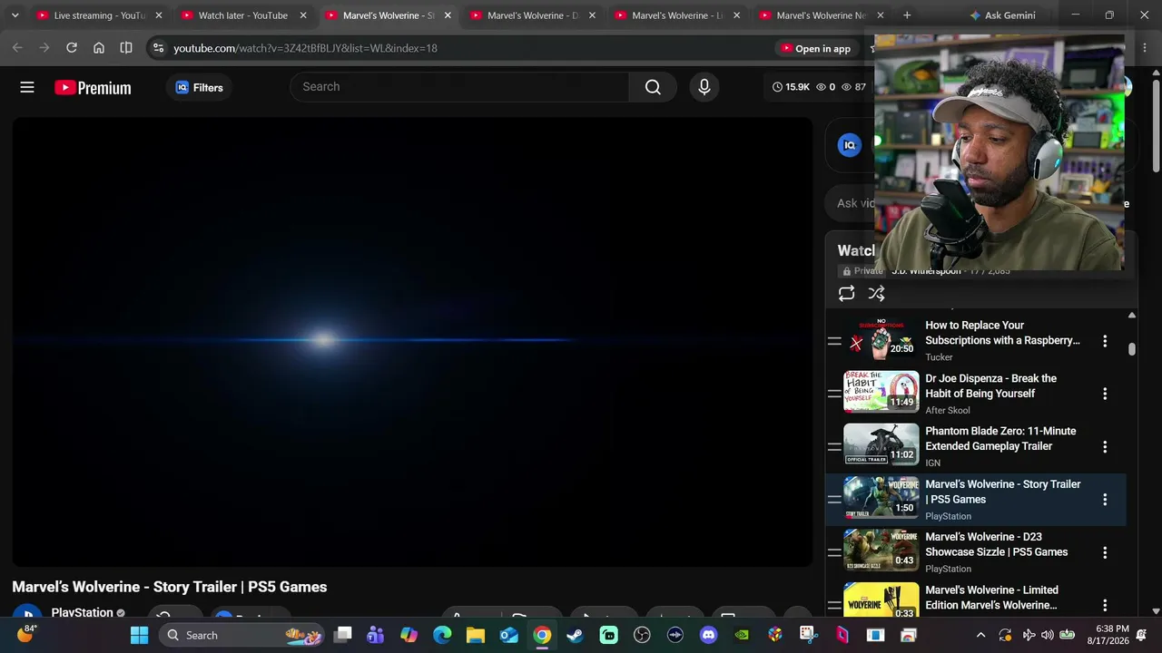Select Marvel's Wolverine Story Trailer playlist item

(x=976, y=500)
